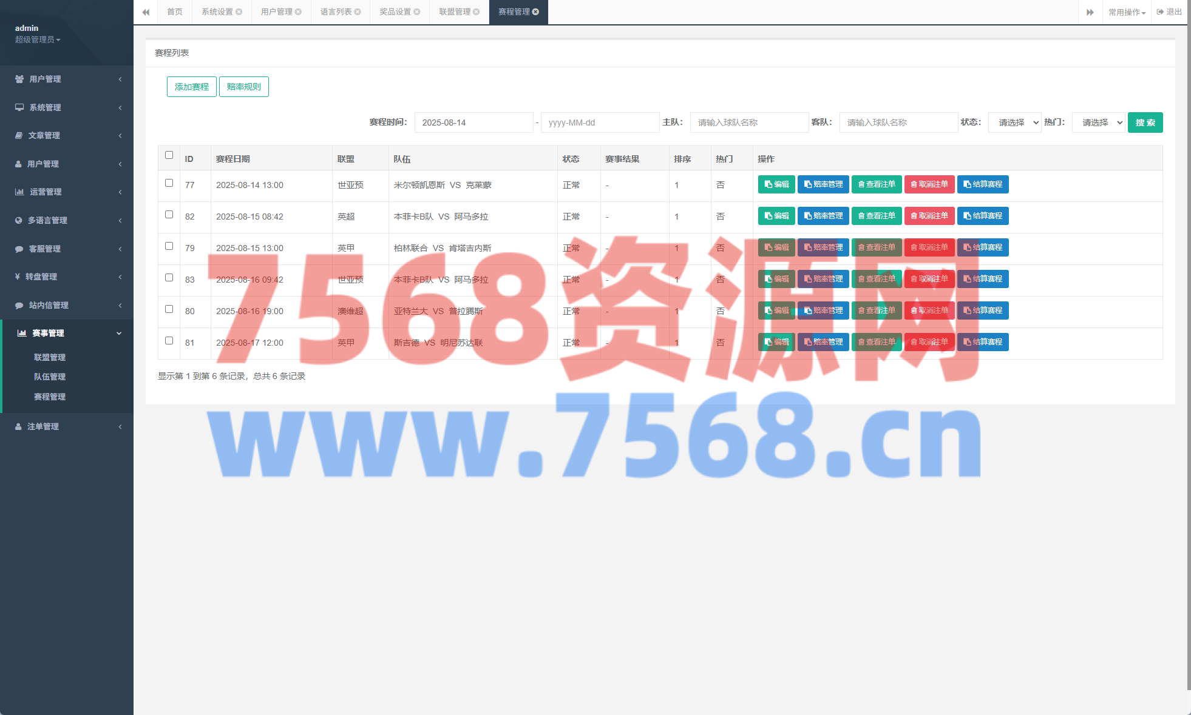Screen dimensions: 1191x715
Task: Close the 系统设置 tab with its X icon
Action: (x=239, y=12)
